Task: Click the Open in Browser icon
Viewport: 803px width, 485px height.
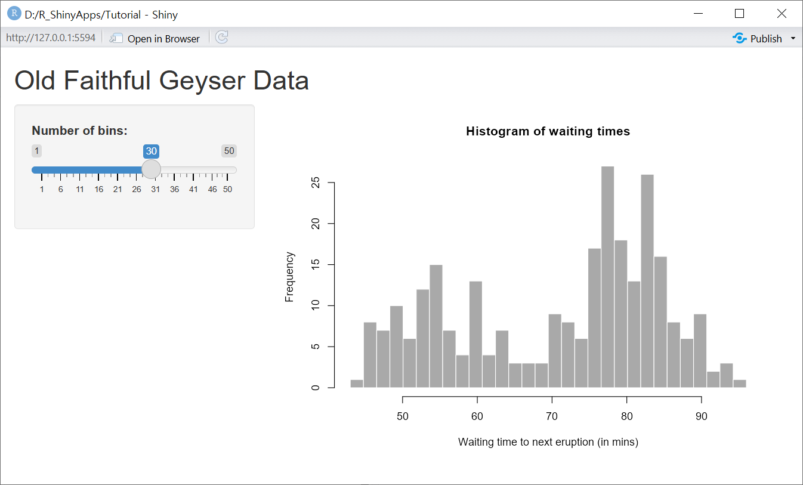Action: [116, 38]
